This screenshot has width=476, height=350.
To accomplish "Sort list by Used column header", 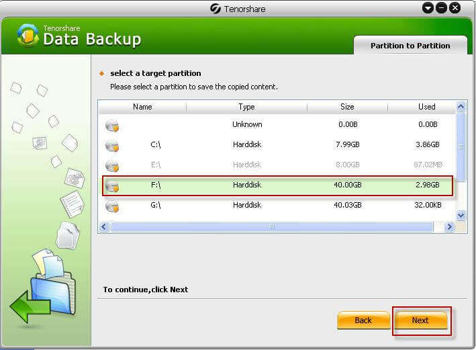I will pos(426,107).
